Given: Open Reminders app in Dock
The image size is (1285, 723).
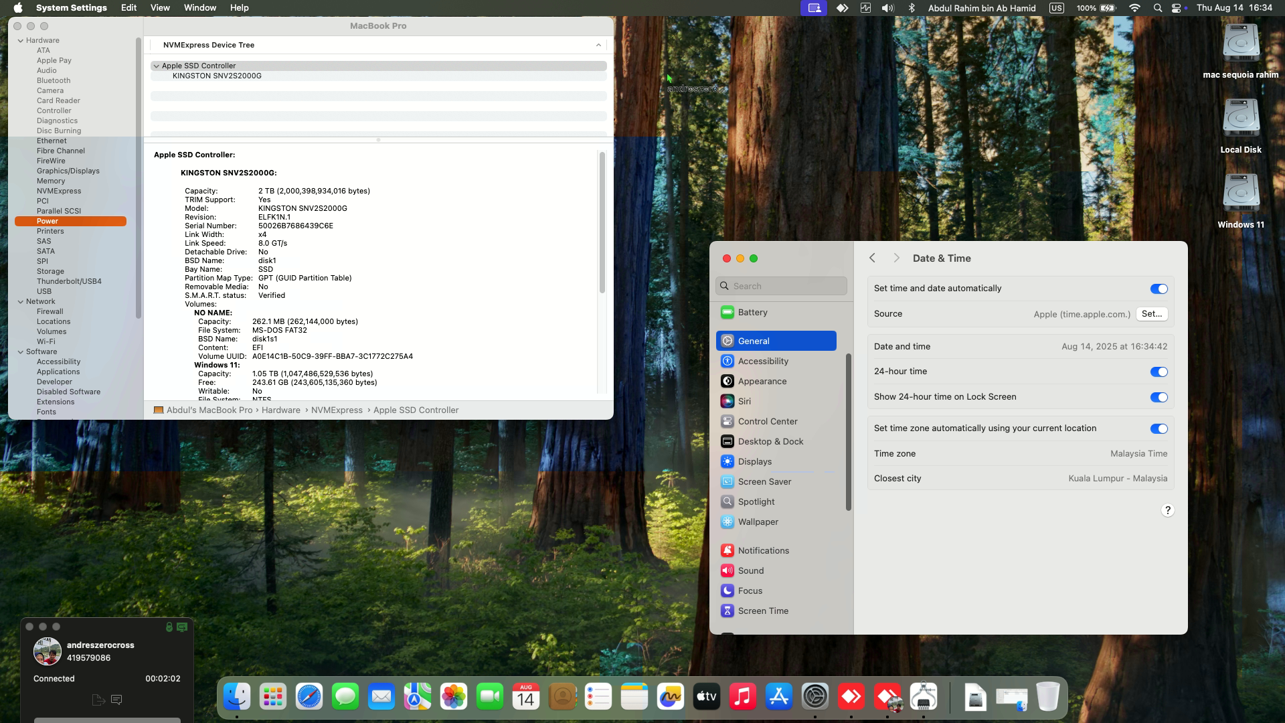Looking at the screenshot, I should pos(598,697).
